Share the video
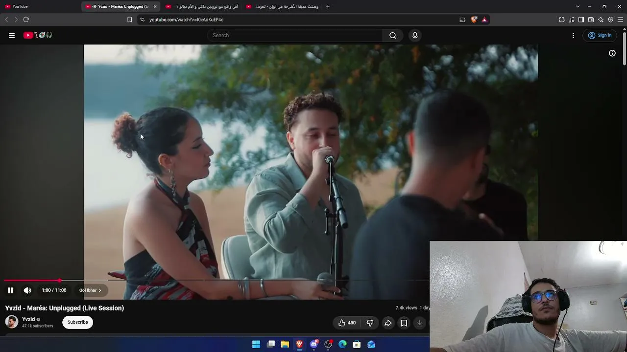Screen dimensions: 627x352 click(x=388, y=323)
